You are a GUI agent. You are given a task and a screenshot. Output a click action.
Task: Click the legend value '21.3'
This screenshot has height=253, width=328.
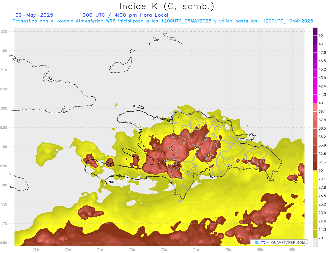pyautogui.click(x=322, y=230)
